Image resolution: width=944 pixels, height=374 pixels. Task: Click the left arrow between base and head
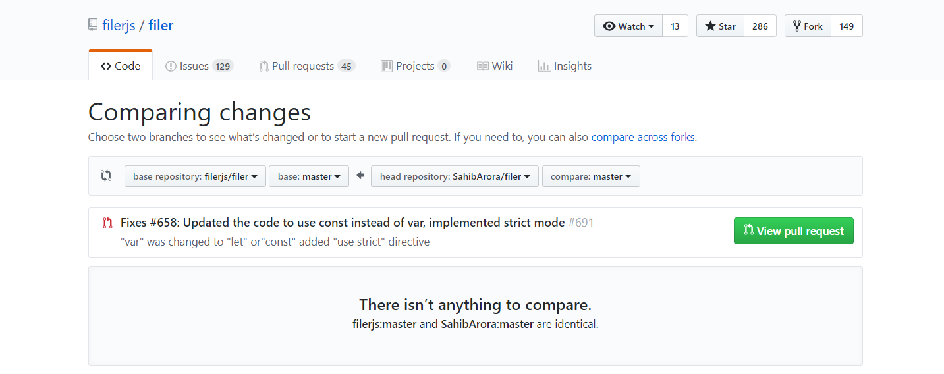pyautogui.click(x=360, y=176)
